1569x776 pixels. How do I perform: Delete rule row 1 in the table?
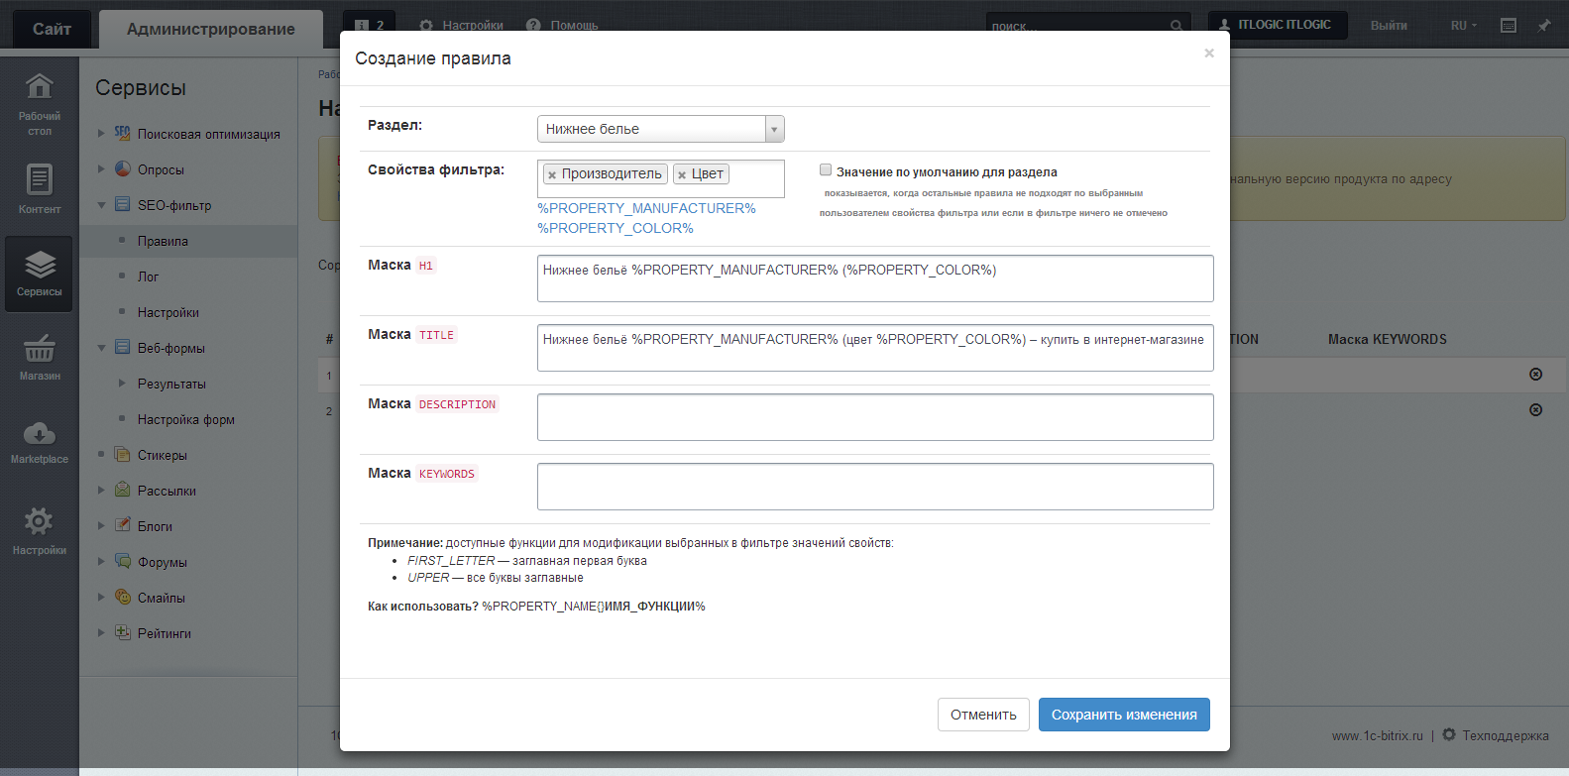point(1535,374)
